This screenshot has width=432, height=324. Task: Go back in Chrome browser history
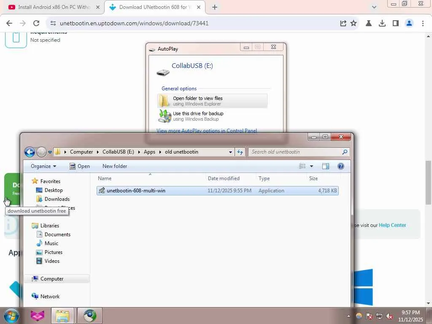(9, 24)
